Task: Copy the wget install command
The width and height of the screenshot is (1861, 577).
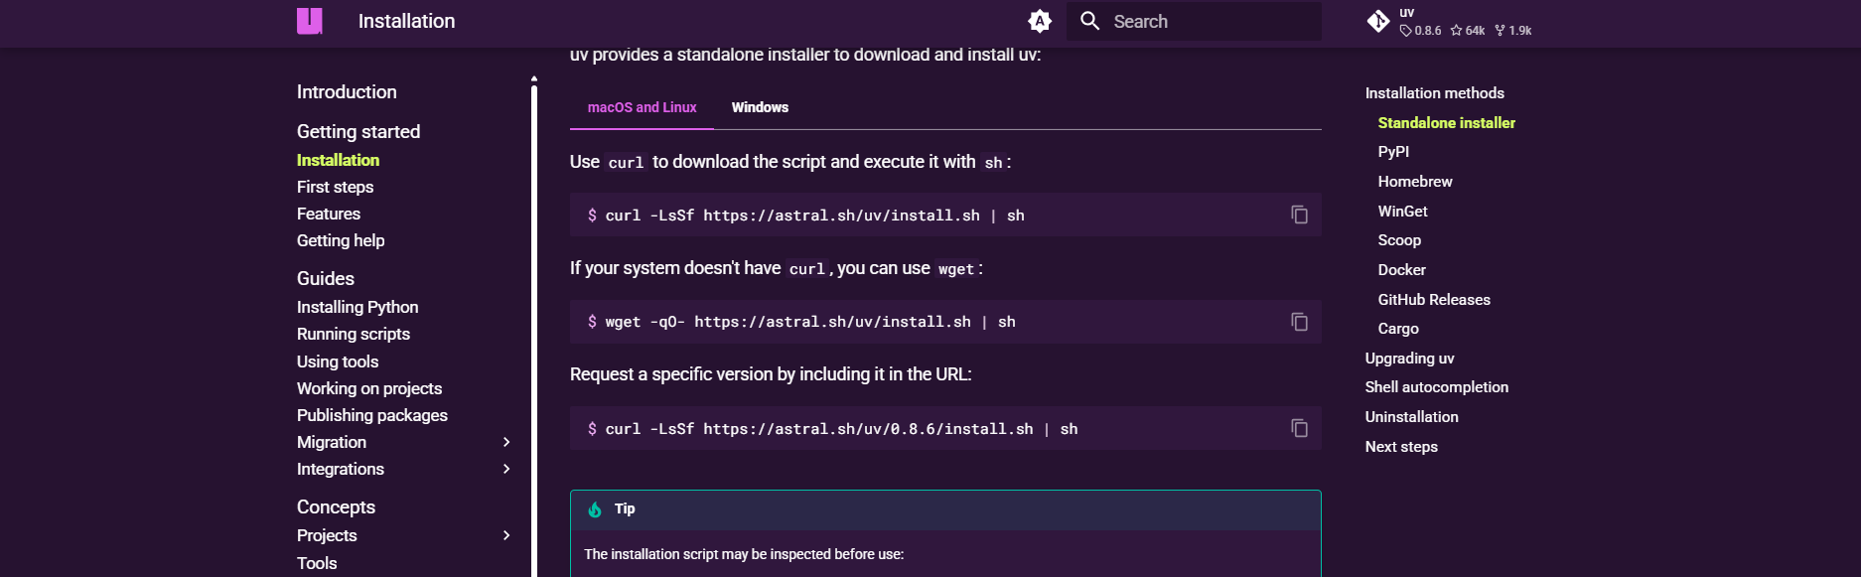Action: (1299, 322)
